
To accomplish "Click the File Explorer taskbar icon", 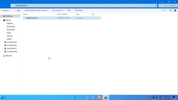I will tap(106, 97).
